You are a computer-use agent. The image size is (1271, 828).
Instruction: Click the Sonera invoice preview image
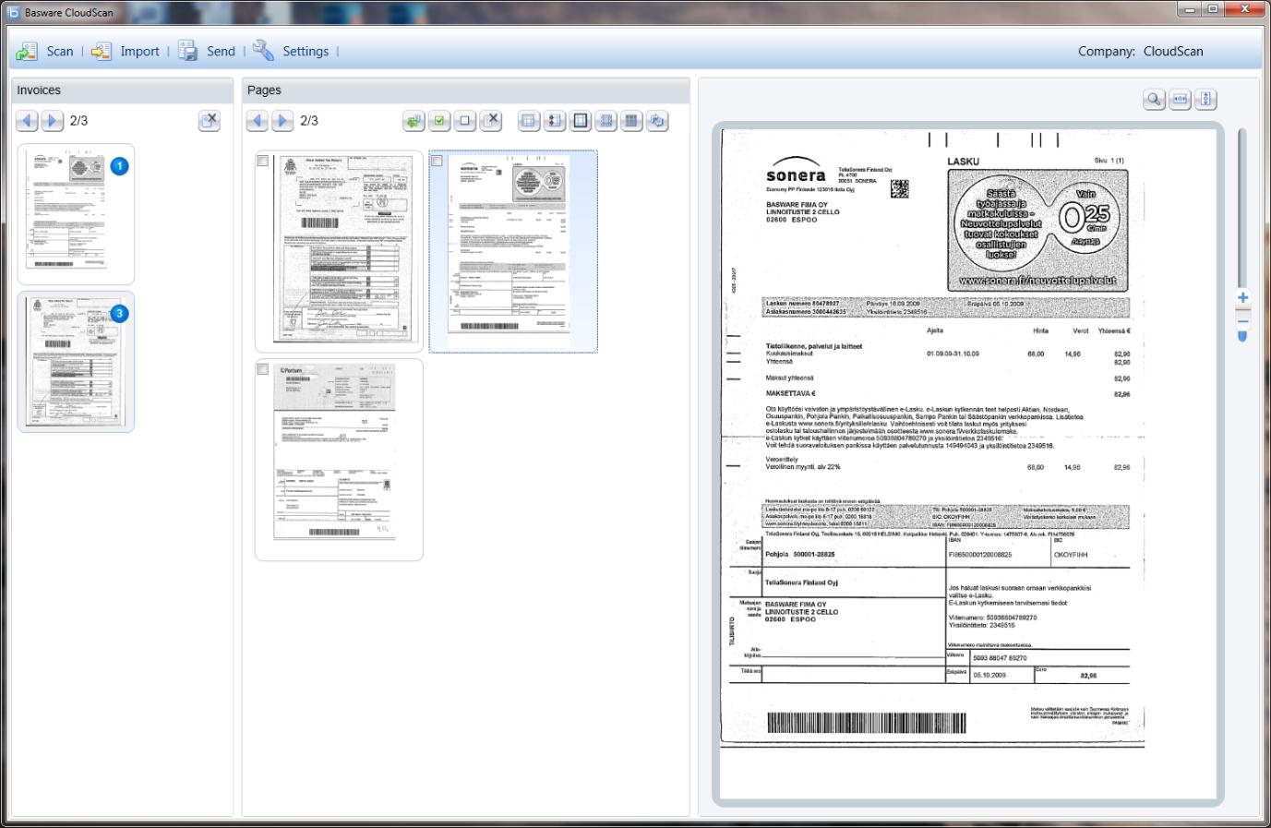pos(967,463)
